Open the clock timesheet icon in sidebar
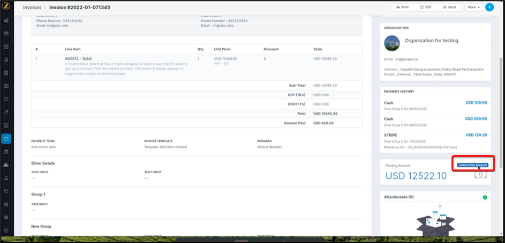The width and height of the screenshot is (505, 243). 6,99
